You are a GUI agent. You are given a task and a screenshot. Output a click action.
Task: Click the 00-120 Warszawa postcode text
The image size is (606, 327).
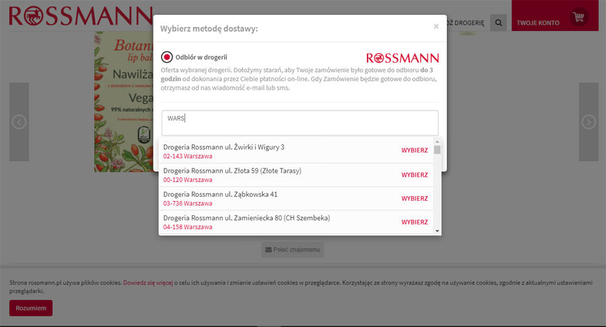[x=187, y=180]
